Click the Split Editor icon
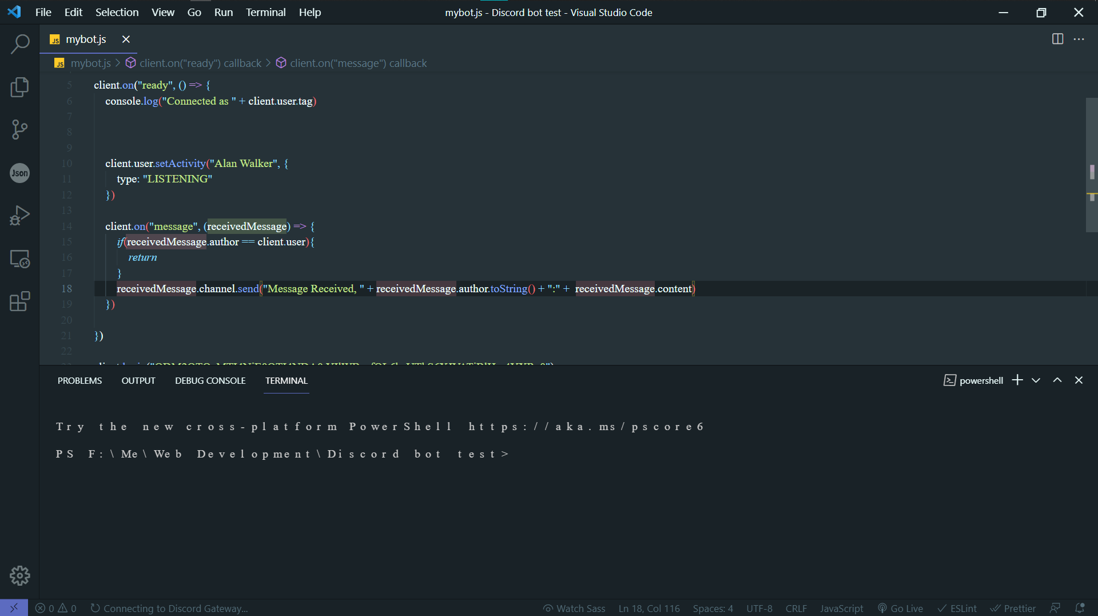Viewport: 1098px width, 616px height. (x=1057, y=39)
